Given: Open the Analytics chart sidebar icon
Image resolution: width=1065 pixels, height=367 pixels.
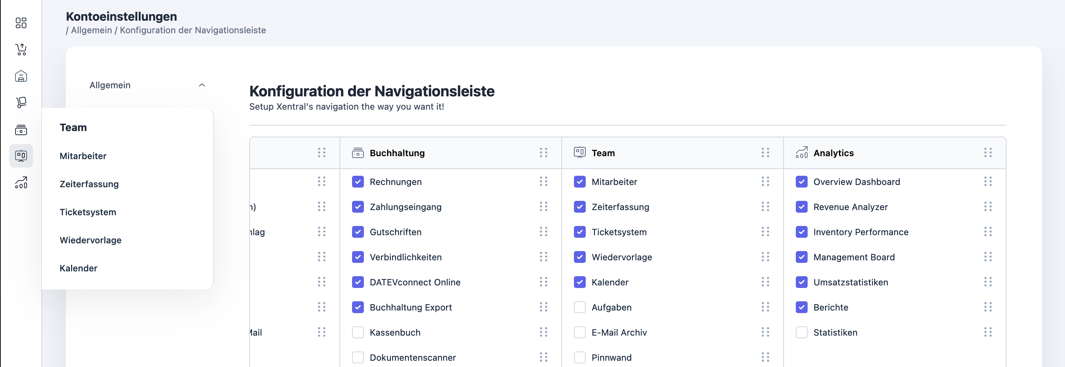Looking at the screenshot, I should pyautogui.click(x=21, y=182).
